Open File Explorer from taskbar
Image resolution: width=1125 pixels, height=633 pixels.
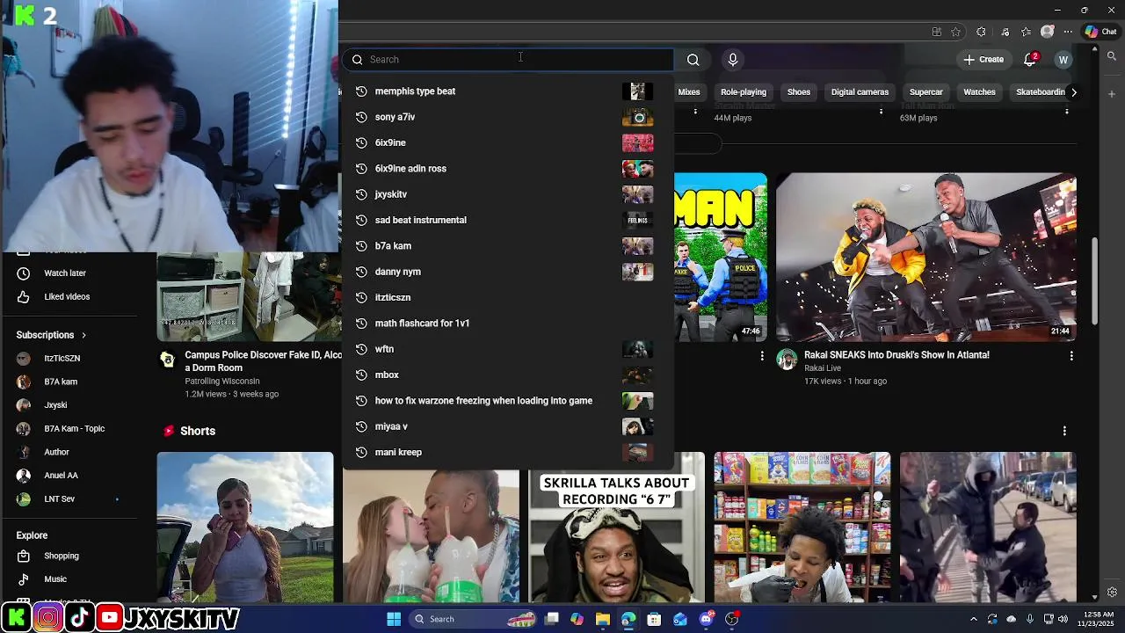[602, 620]
